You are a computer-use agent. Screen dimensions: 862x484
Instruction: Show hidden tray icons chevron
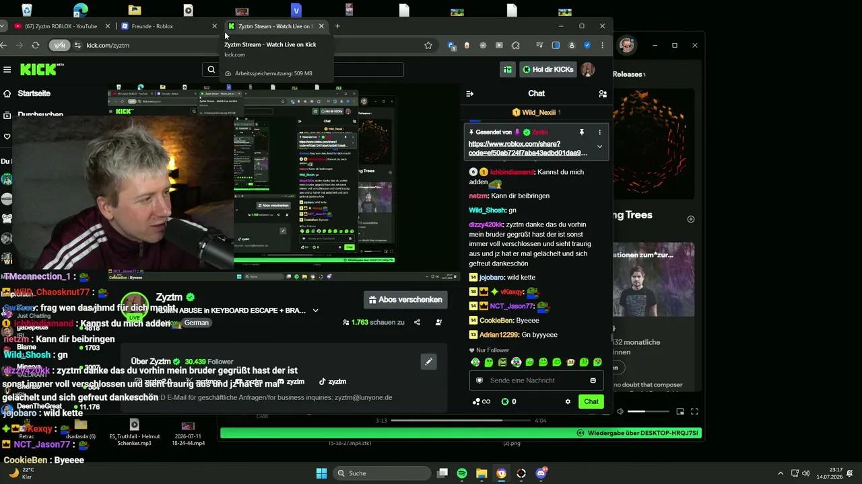click(781, 473)
